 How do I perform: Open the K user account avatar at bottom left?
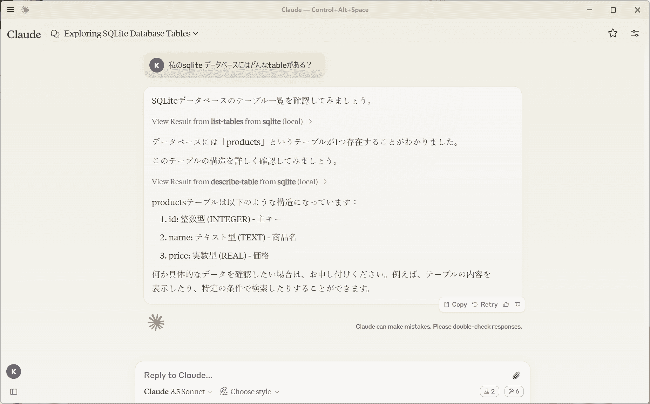(x=14, y=372)
